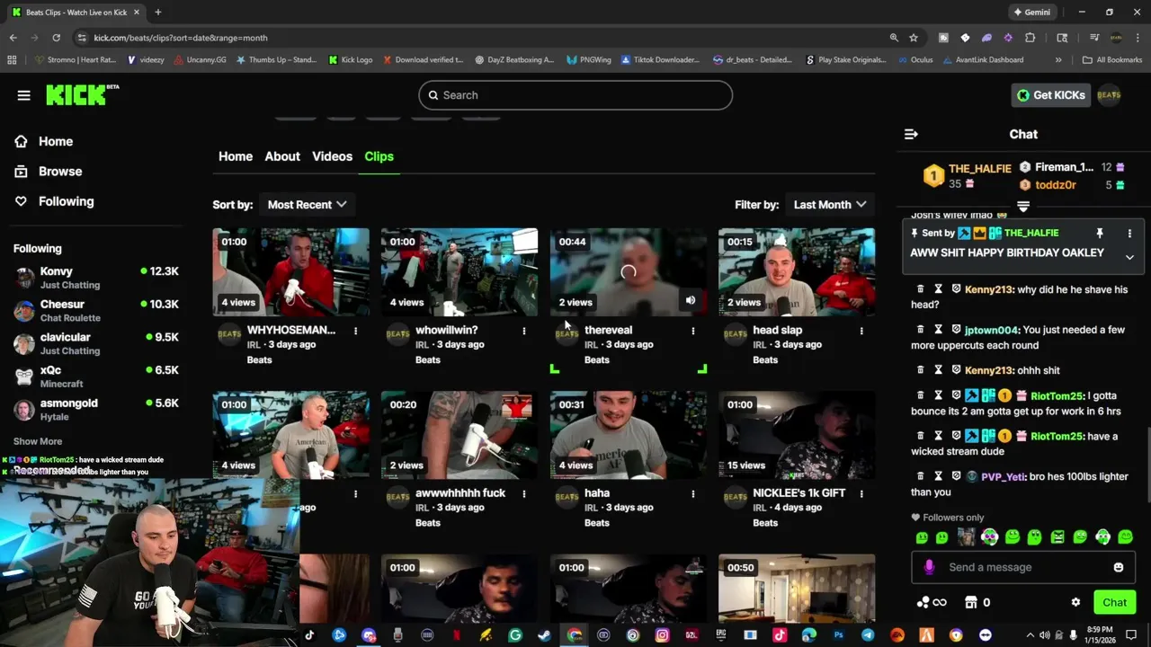Open options menu for awwwhhhhh fuck clip

(x=523, y=493)
